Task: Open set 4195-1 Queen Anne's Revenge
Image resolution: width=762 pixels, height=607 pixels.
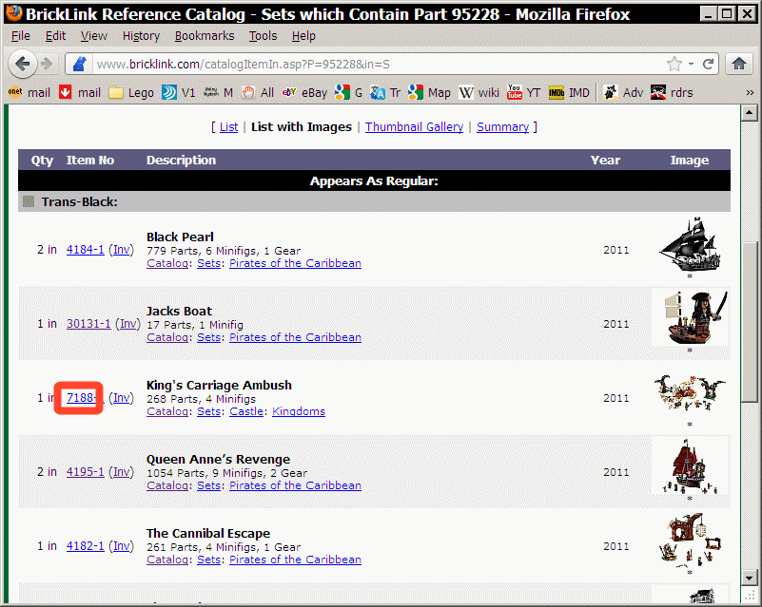Action: coord(85,471)
